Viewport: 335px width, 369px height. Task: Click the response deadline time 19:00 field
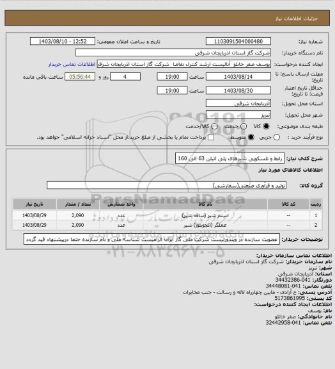(172, 77)
